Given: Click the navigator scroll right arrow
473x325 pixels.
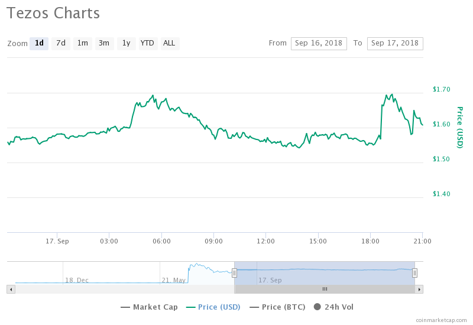Looking at the screenshot, I should tap(419, 290).
